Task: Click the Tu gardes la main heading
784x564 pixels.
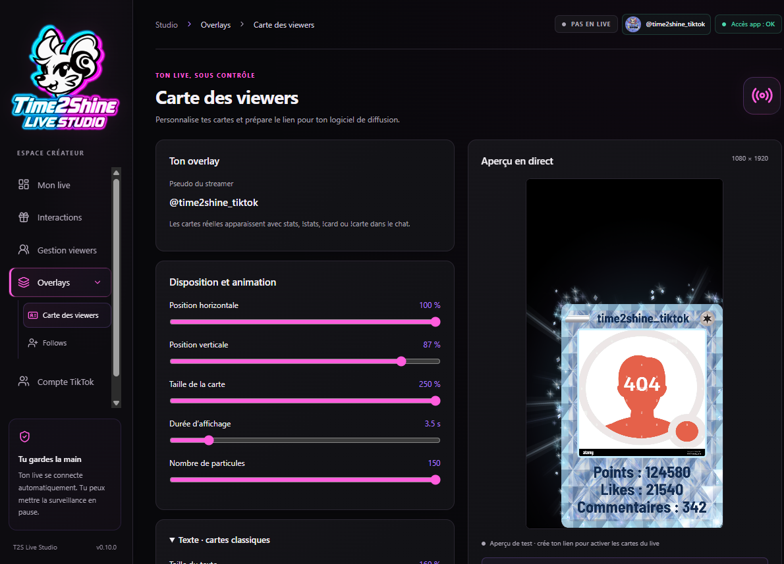Action: [x=49, y=459]
